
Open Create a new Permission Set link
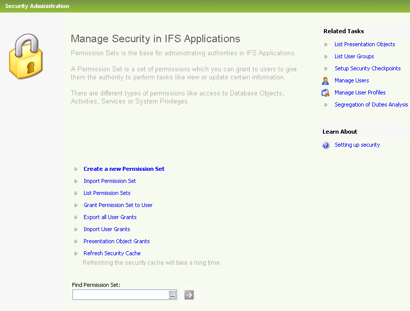pos(124,169)
